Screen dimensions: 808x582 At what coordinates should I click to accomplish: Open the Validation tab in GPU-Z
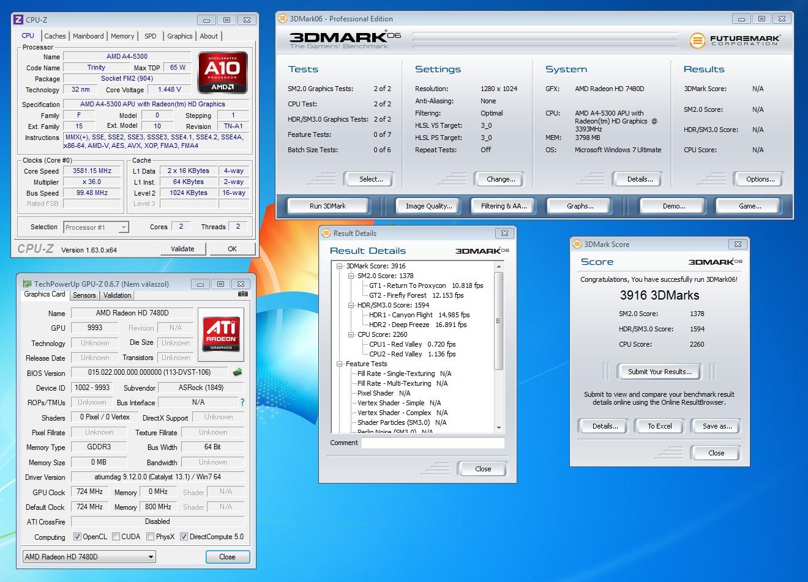[x=118, y=295]
